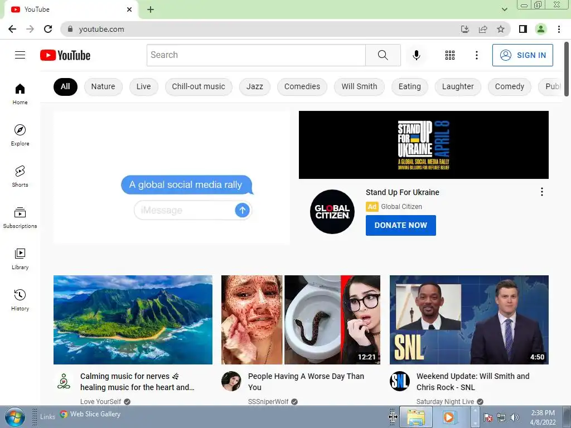Start voice search with microphone icon
Image resolution: width=571 pixels, height=428 pixels.
tap(416, 55)
